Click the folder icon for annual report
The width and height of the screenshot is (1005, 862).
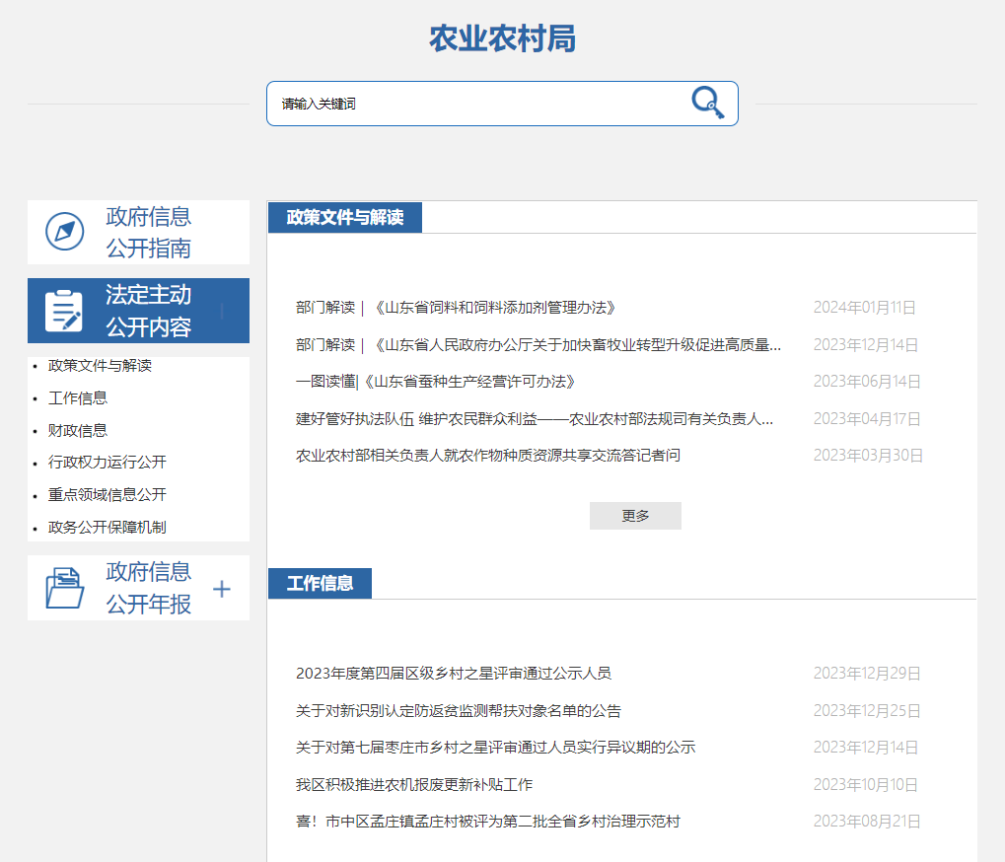coord(65,588)
